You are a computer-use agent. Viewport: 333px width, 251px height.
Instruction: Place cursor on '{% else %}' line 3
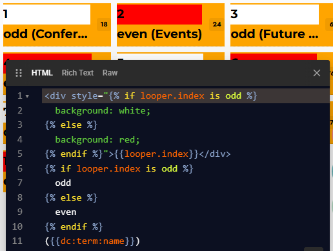pyautogui.click(x=71, y=125)
